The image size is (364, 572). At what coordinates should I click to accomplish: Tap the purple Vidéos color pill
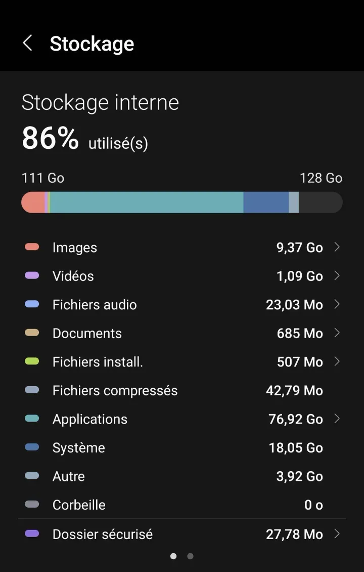tap(32, 276)
